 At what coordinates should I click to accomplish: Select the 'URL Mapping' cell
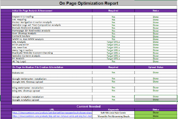[x=52, y=20]
